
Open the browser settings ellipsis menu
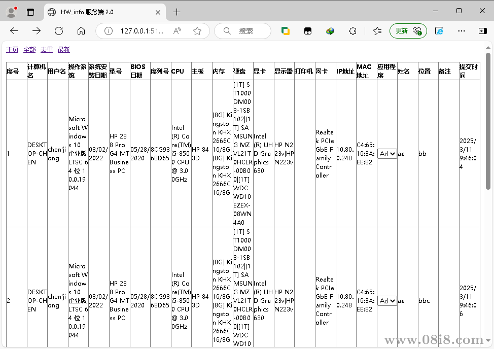pyautogui.click(x=461, y=31)
